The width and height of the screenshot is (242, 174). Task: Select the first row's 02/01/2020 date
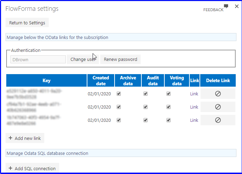99,94
